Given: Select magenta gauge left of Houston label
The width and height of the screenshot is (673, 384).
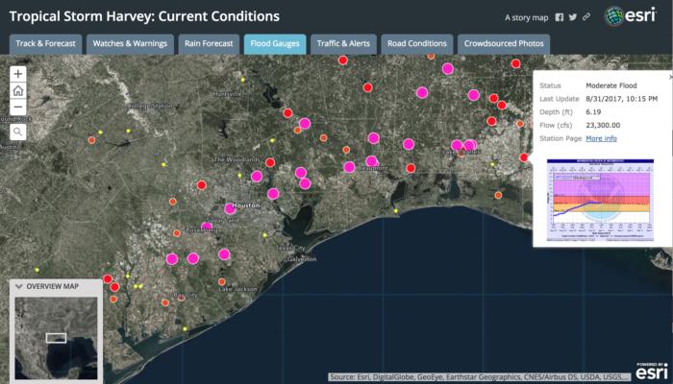Looking at the screenshot, I should [x=230, y=208].
